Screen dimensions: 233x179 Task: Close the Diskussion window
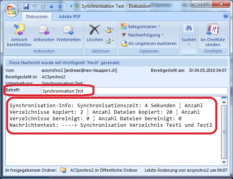(221, 4)
